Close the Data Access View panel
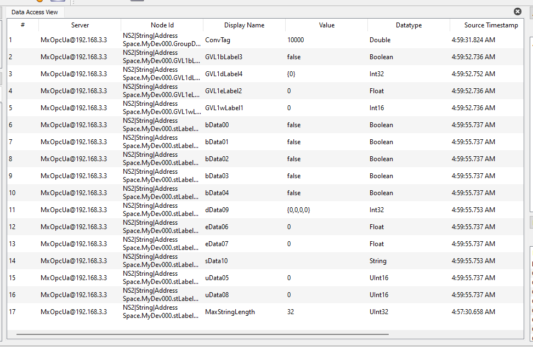This screenshot has height=347, width=533. (517, 12)
